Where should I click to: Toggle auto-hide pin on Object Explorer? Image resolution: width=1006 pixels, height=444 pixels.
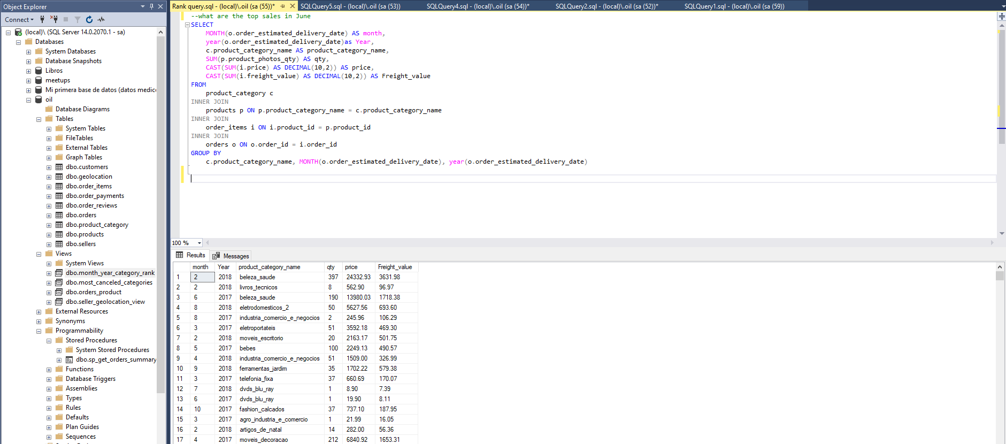click(x=151, y=6)
